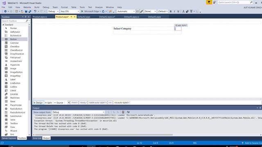
Task: Select the <body> tag in breadcrumb
Action: click(x=83, y=102)
